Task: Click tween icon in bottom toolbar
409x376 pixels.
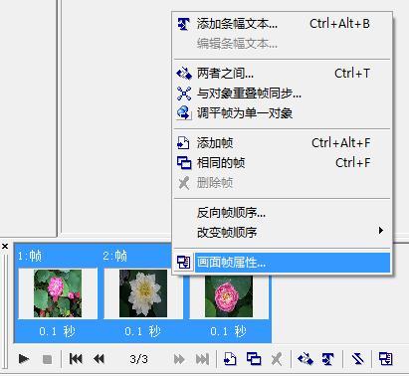Action: click(306, 359)
